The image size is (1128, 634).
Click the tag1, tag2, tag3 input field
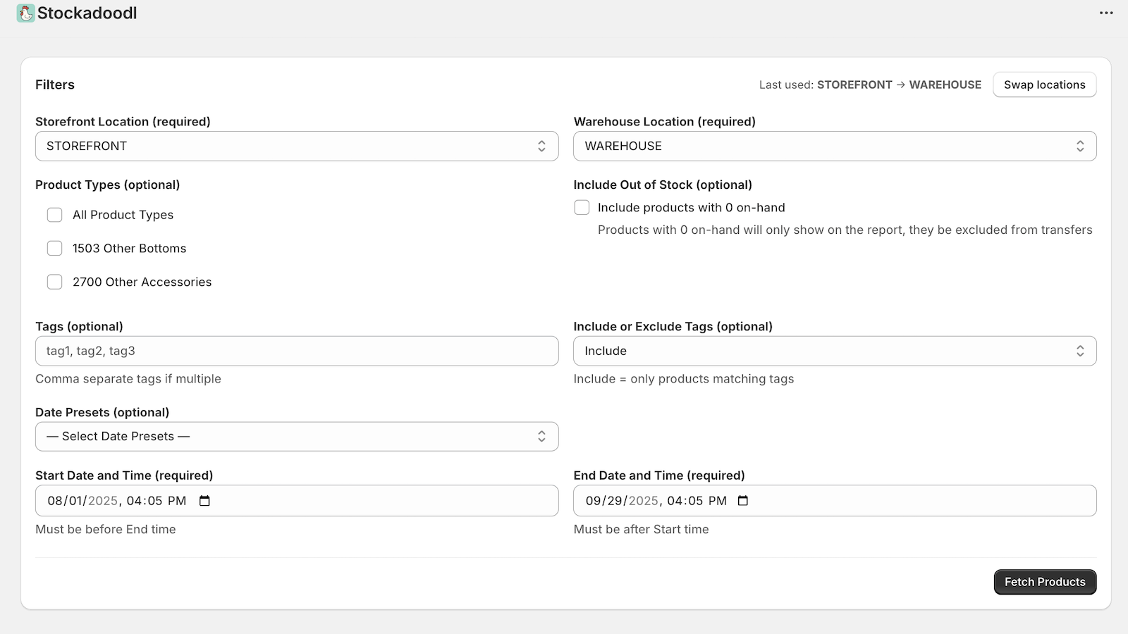pos(296,350)
